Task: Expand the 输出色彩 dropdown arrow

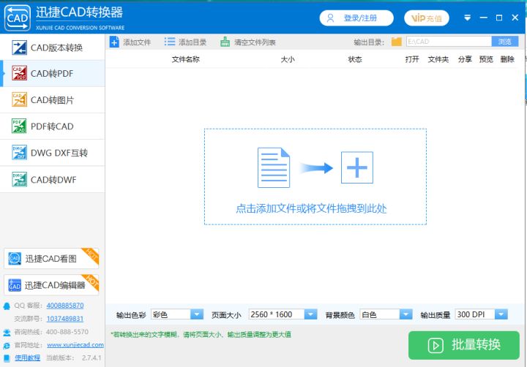Action: click(197, 314)
